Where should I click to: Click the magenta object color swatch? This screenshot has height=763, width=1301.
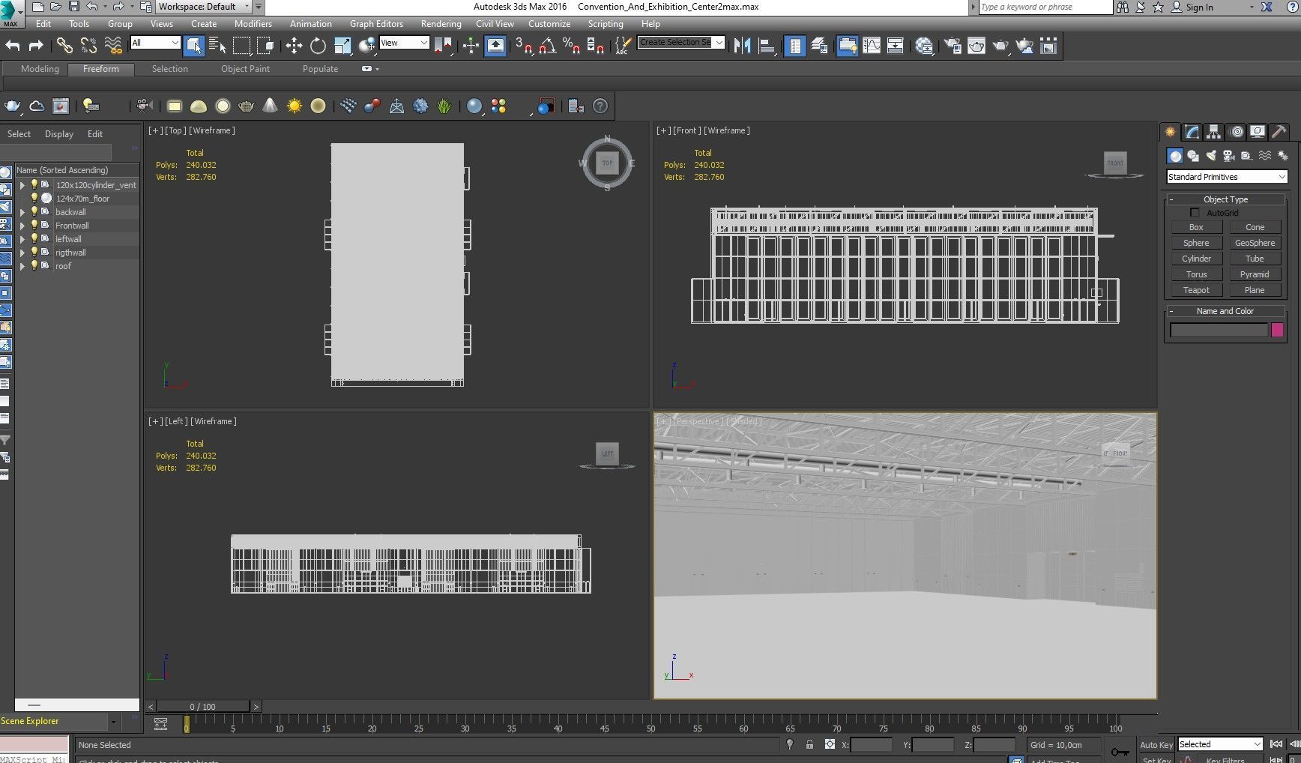pos(1277,330)
